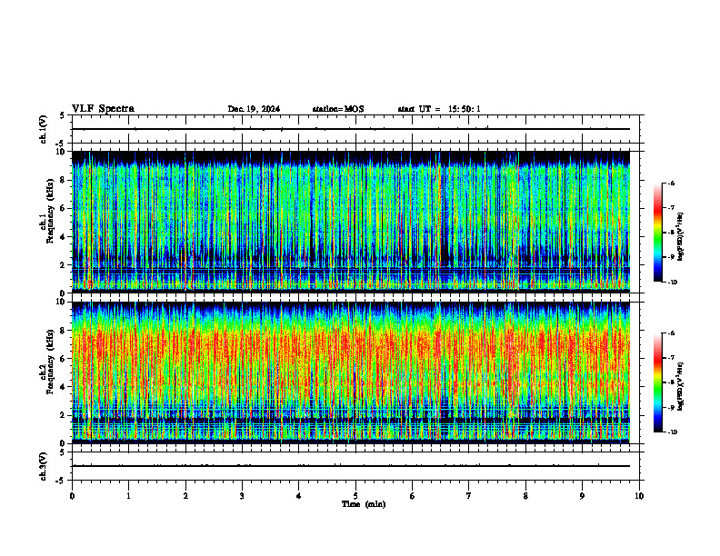Click the ch.3 voltage waveform trace

[351, 466]
